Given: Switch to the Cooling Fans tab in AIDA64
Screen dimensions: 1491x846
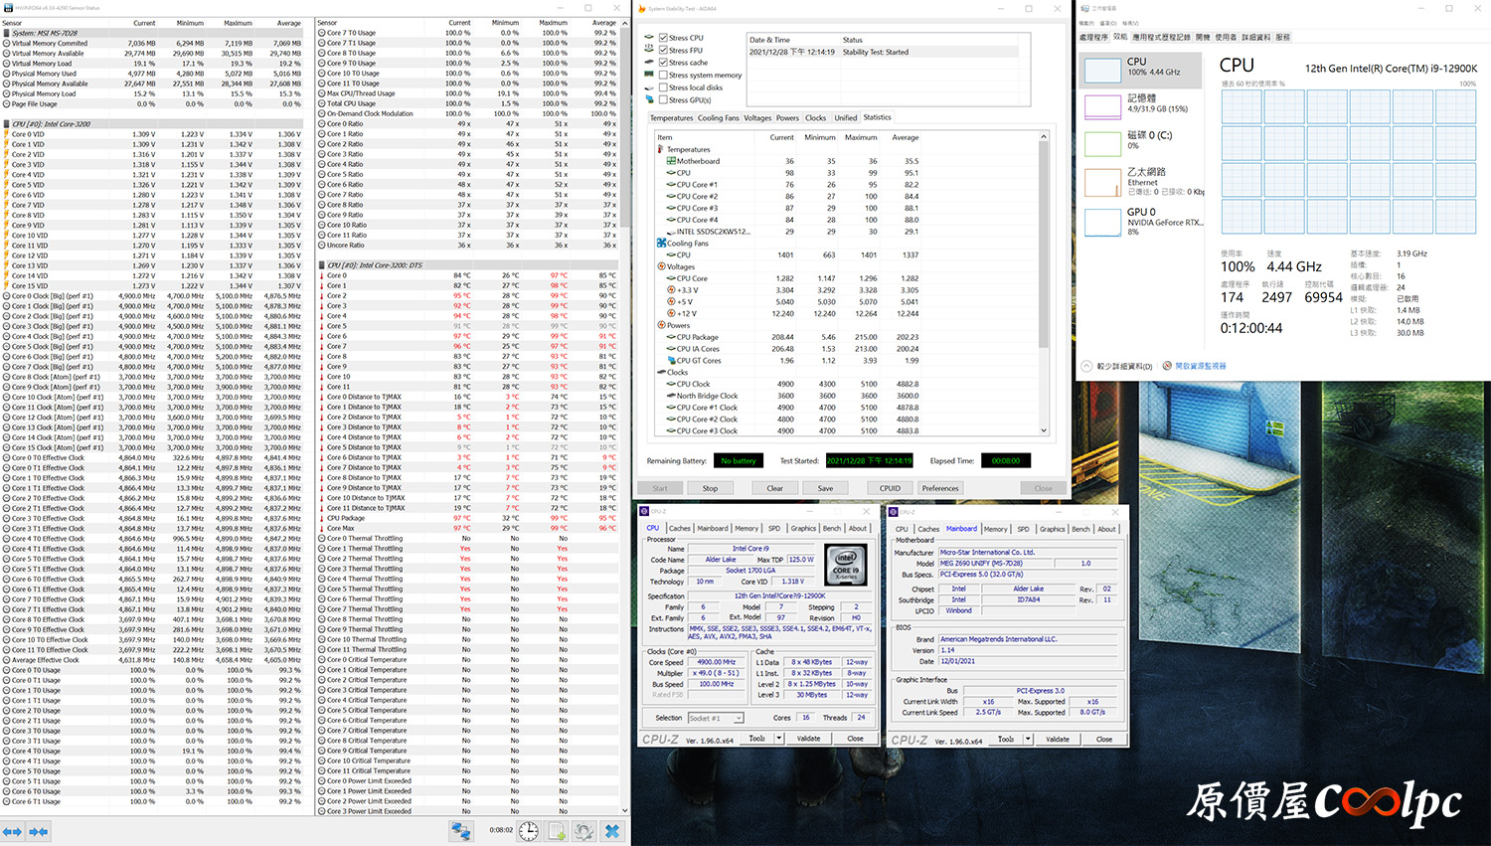Looking at the screenshot, I should [718, 118].
